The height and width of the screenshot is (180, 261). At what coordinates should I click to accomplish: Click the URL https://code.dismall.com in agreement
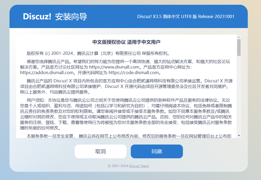[x=134, y=73]
